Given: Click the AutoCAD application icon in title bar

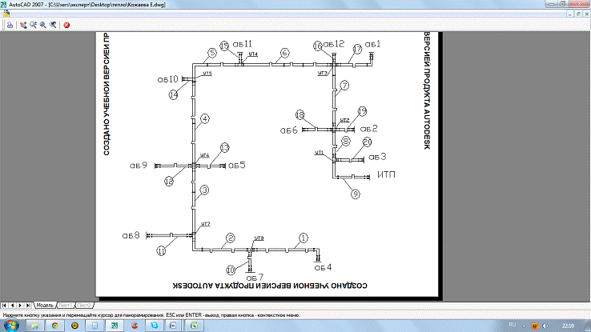Looking at the screenshot, I should coord(4,5).
